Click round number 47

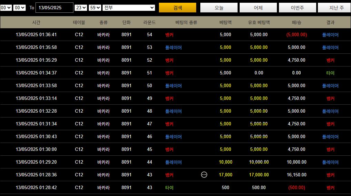[x=150, y=124]
